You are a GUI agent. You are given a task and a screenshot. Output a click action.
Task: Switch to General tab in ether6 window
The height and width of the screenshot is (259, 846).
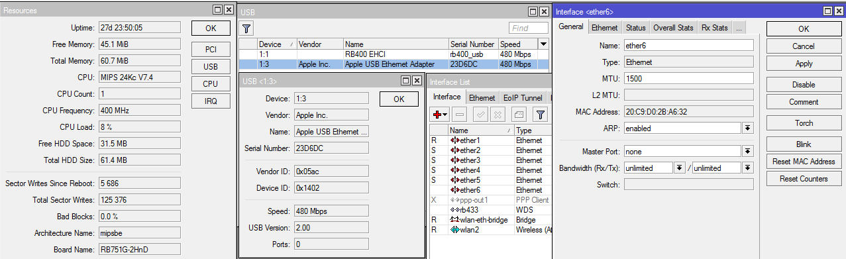point(571,27)
